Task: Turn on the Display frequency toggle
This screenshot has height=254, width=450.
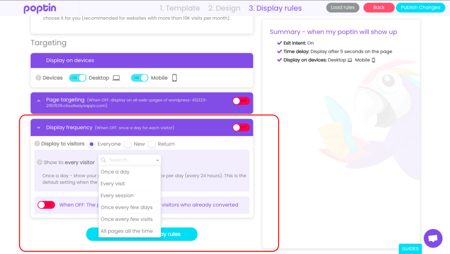Action: coord(241,128)
